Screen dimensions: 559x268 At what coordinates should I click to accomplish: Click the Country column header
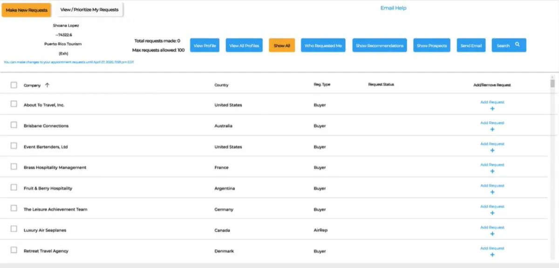(221, 85)
